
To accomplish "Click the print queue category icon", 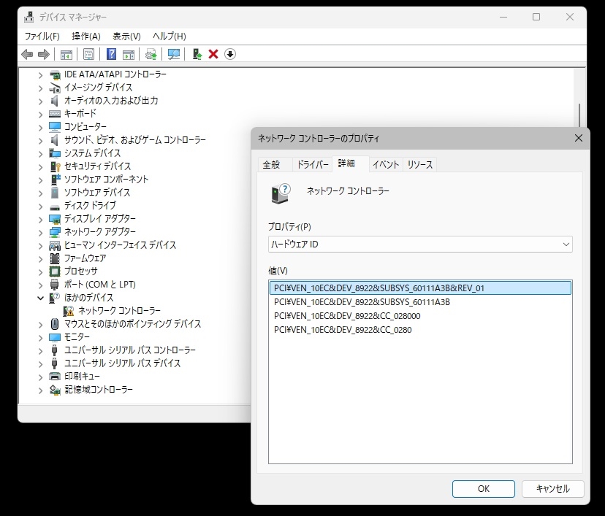I will tap(55, 376).
